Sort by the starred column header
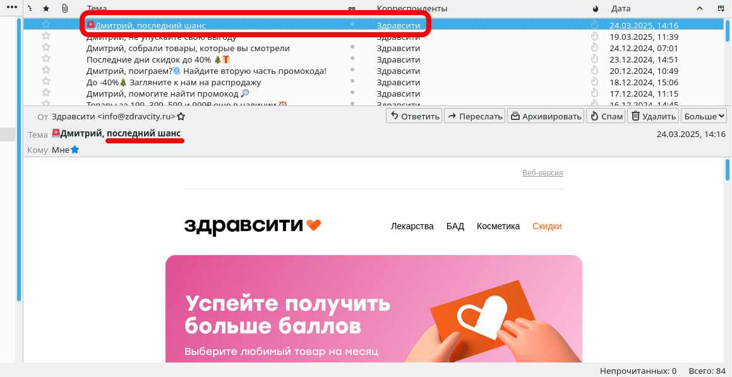Screen dimensions: 732x377 pos(45,8)
